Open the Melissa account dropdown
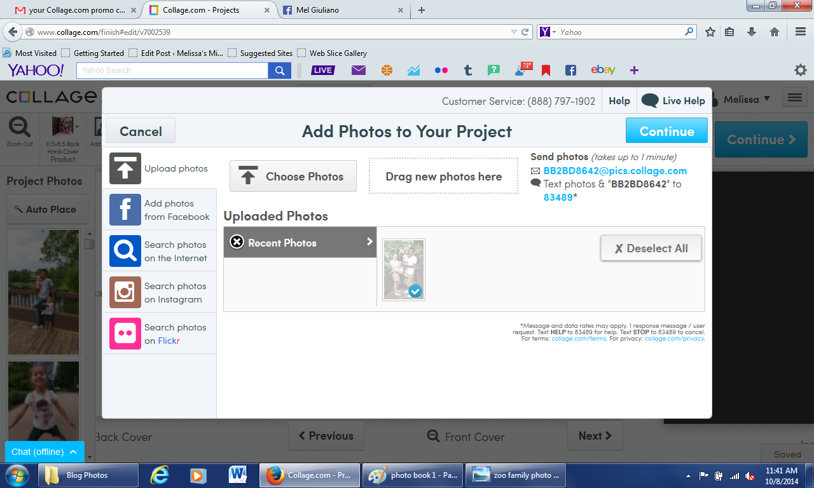The image size is (814, 488). (x=746, y=98)
